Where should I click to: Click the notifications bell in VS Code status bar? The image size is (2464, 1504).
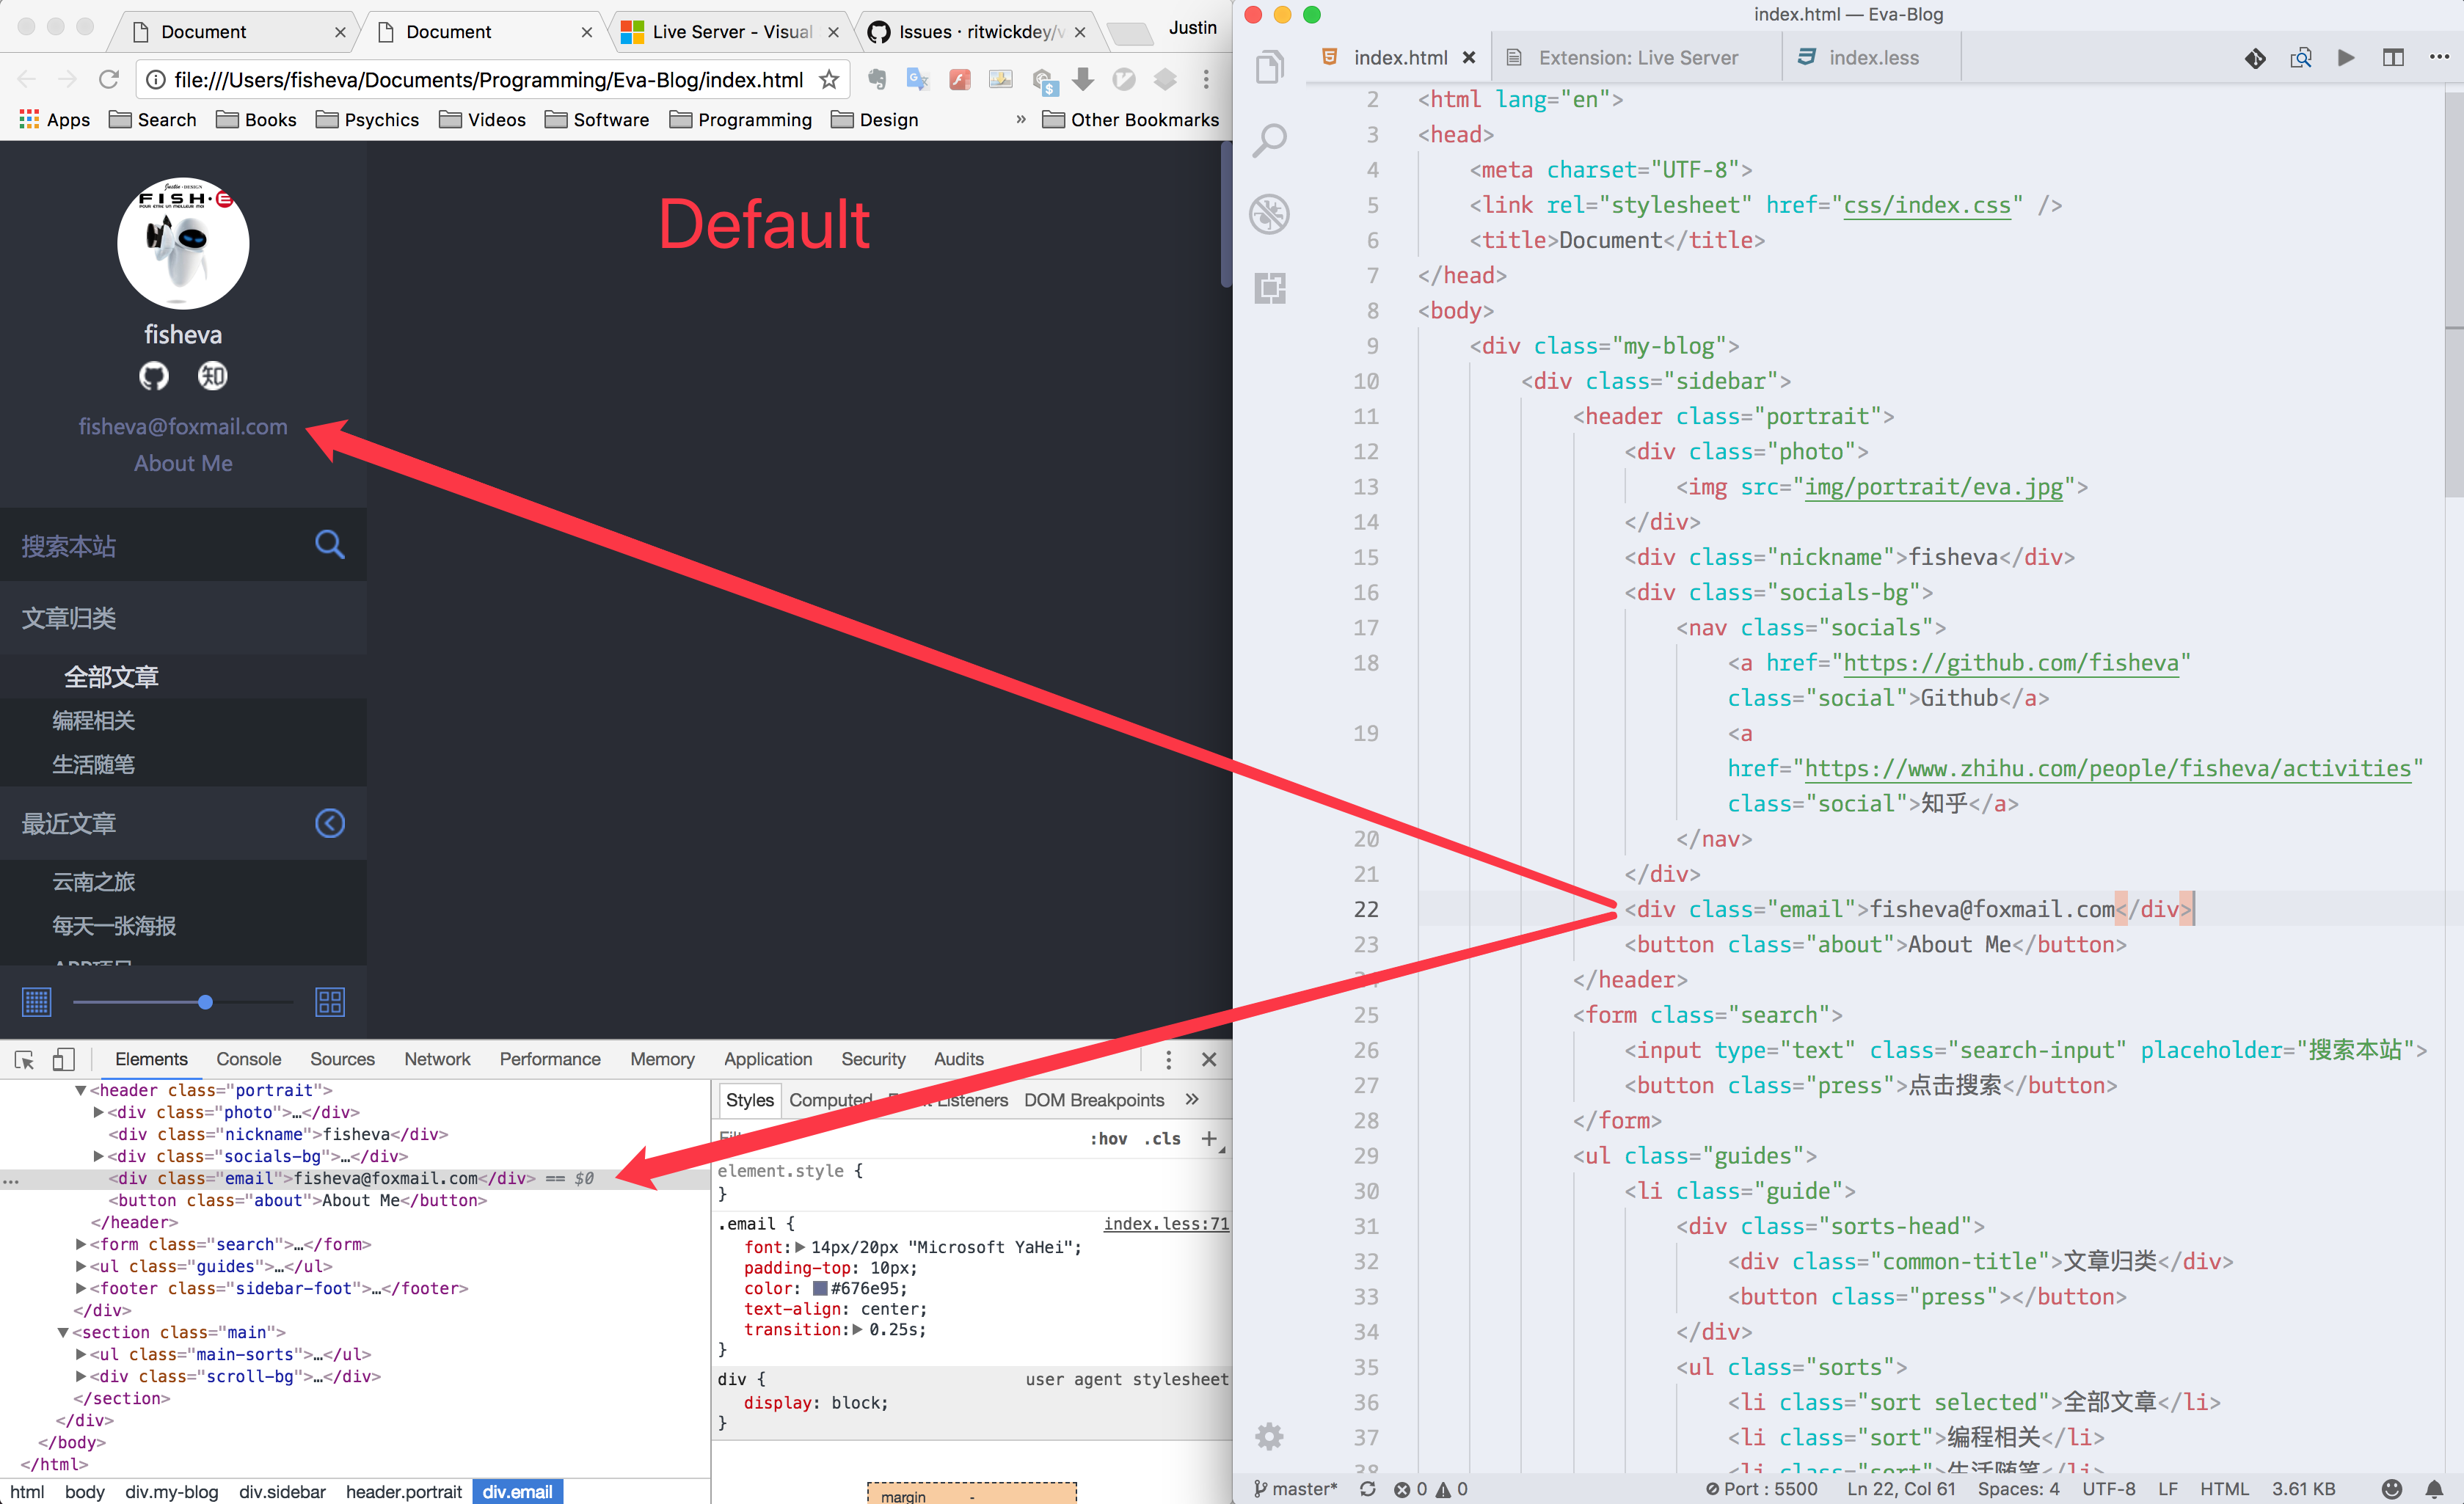[2434, 1489]
